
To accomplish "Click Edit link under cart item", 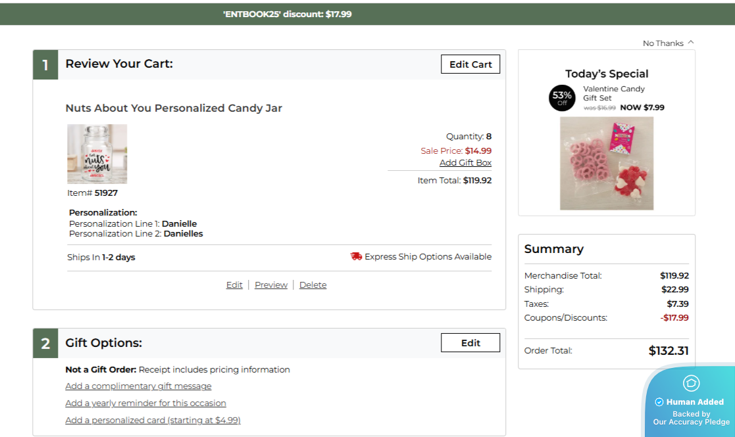I will click(234, 285).
